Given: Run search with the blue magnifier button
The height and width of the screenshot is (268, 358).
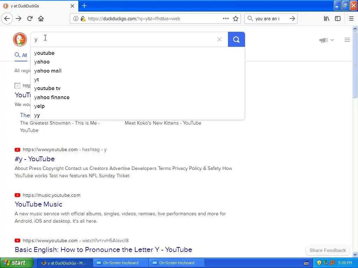Looking at the screenshot, I should click(236, 39).
